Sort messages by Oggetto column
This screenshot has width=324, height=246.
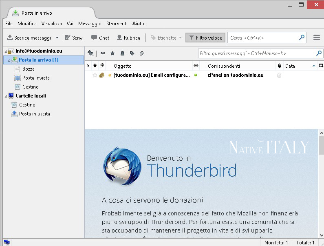pos(149,66)
